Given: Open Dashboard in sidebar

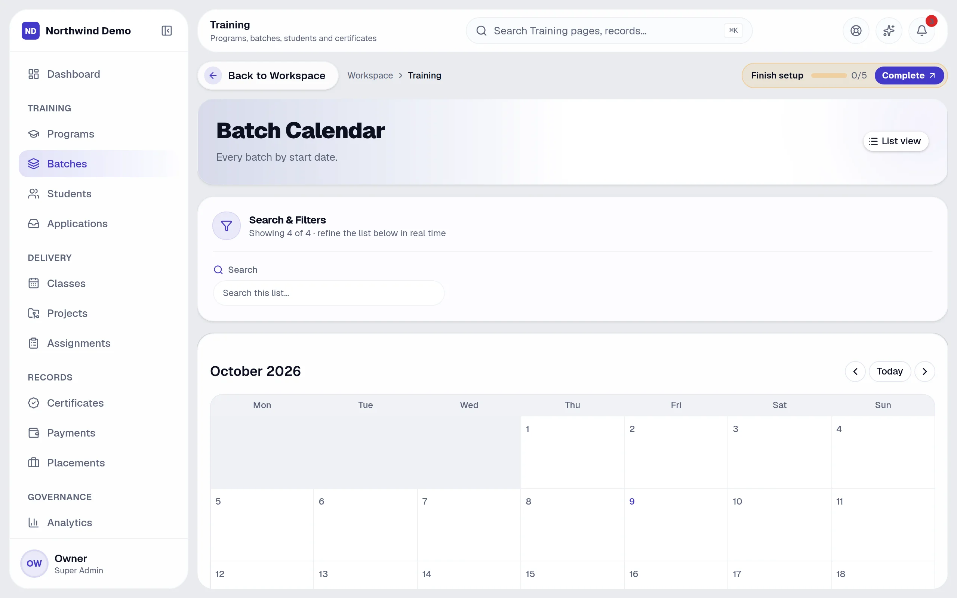Looking at the screenshot, I should (x=98, y=74).
